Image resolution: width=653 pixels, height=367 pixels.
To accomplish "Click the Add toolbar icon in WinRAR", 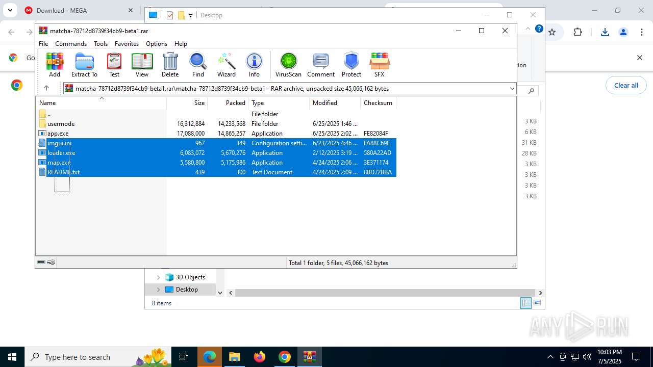I will [55, 65].
